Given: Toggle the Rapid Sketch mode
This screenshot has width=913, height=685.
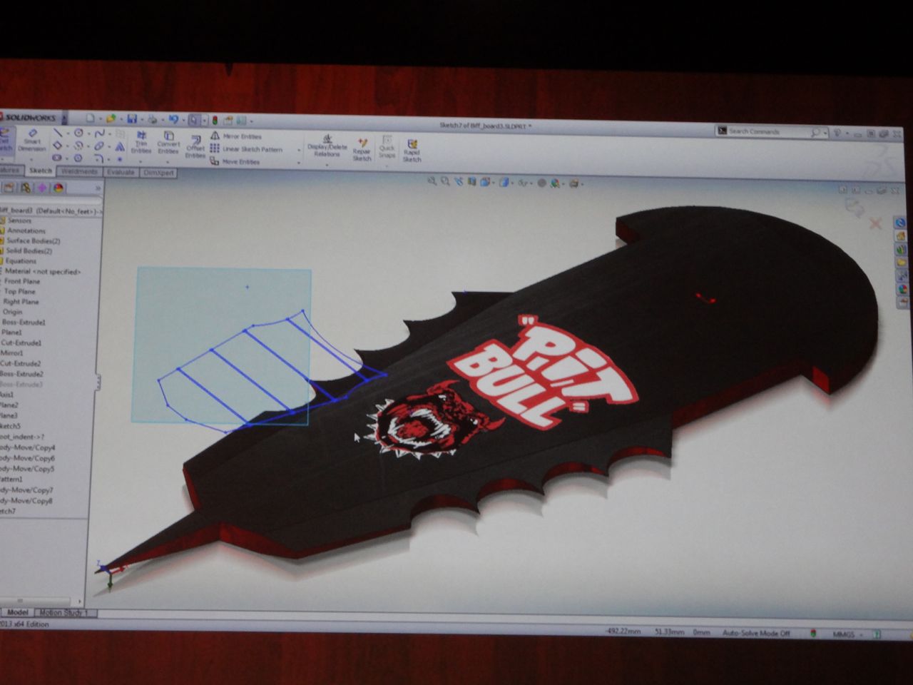Looking at the screenshot, I should pos(412,150).
